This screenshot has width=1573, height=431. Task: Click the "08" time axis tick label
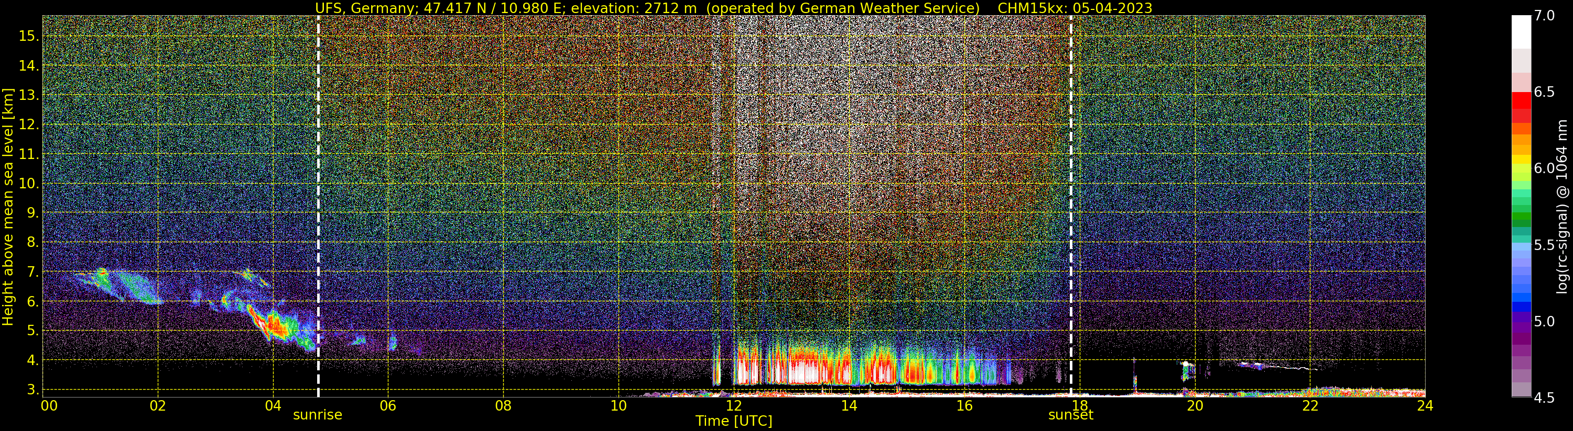click(x=503, y=406)
